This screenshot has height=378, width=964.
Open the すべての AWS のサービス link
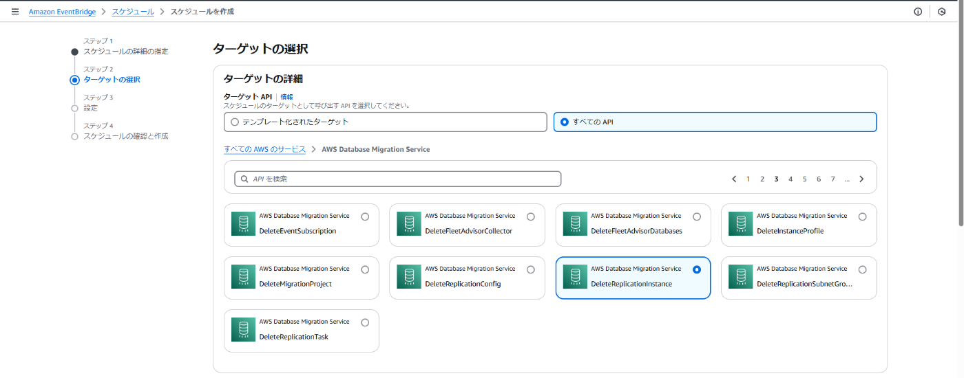click(x=264, y=149)
